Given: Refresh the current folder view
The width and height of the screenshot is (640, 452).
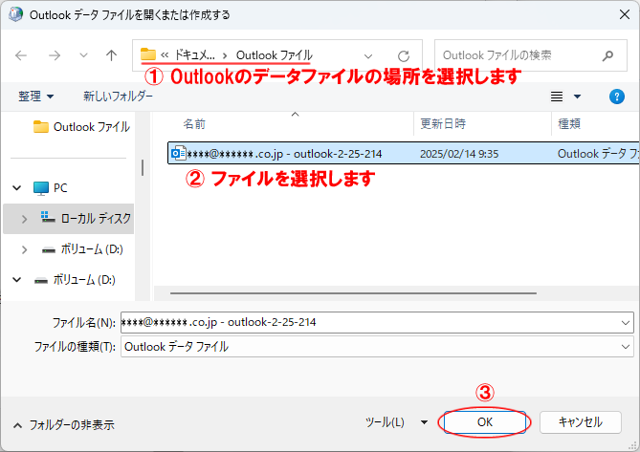Looking at the screenshot, I should (x=404, y=55).
